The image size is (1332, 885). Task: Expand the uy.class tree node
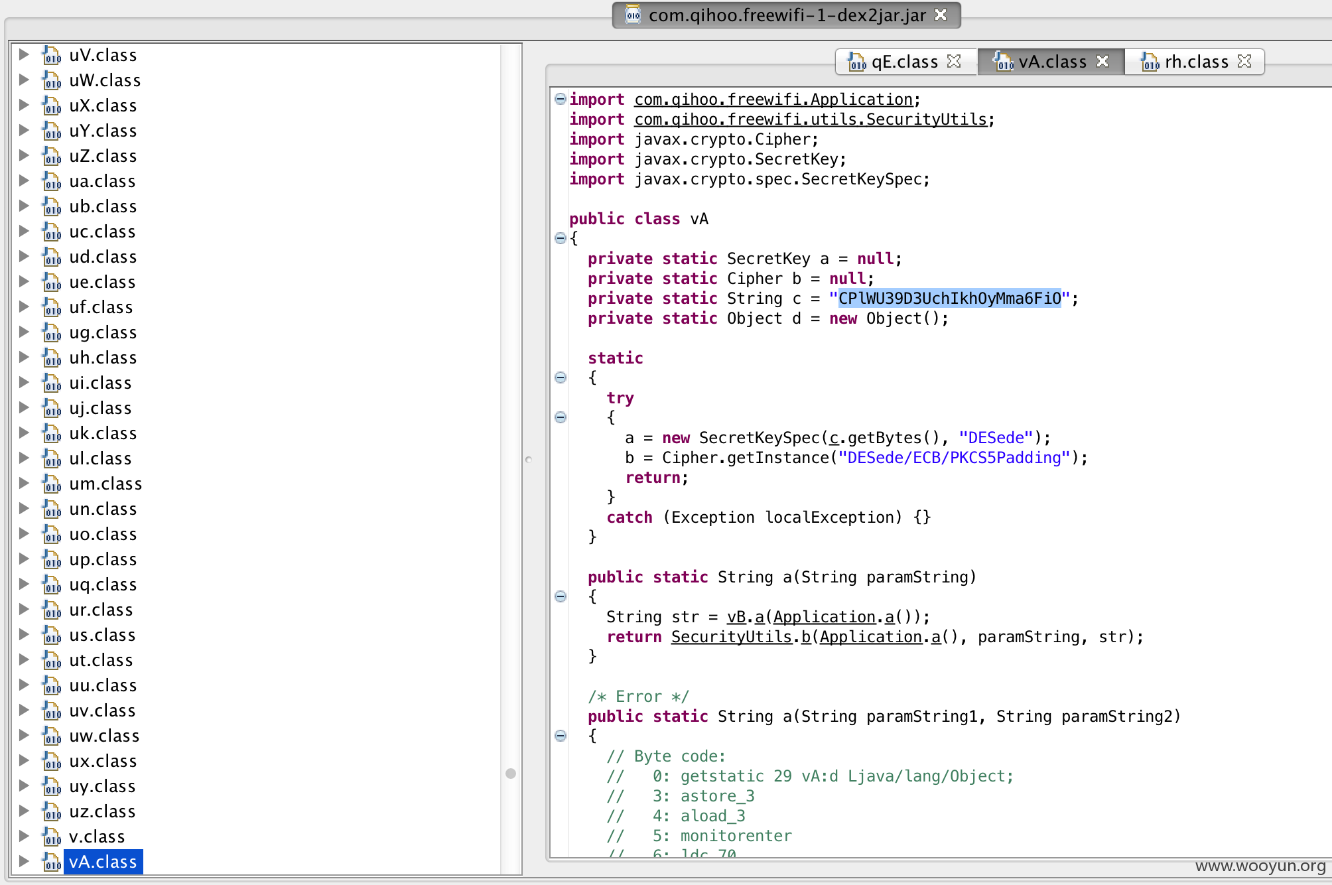coord(24,785)
